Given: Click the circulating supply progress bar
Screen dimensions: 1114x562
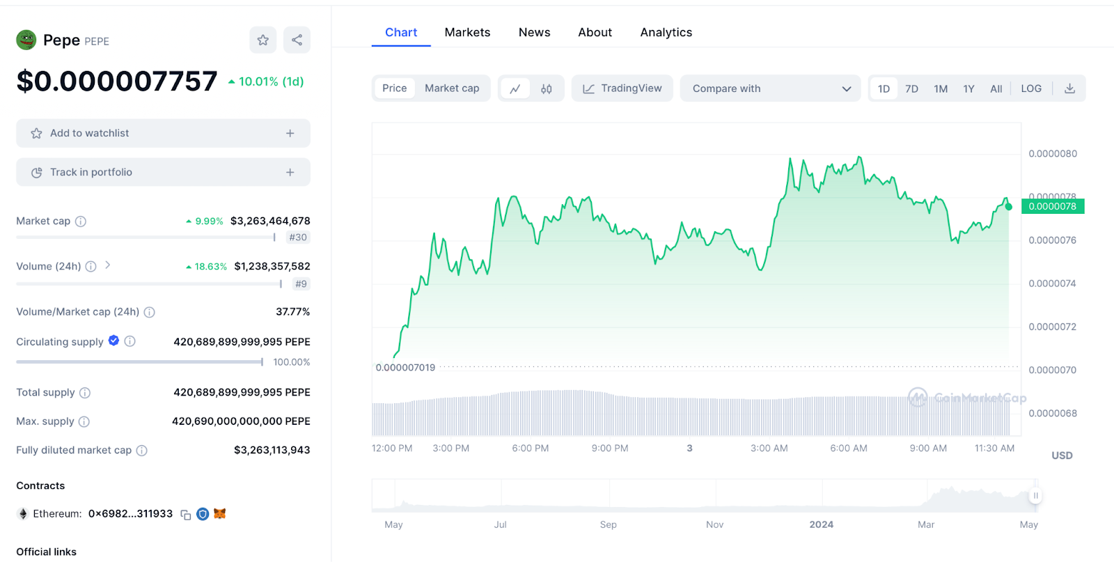Looking at the screenshot, I should click(x=140, y=362).
